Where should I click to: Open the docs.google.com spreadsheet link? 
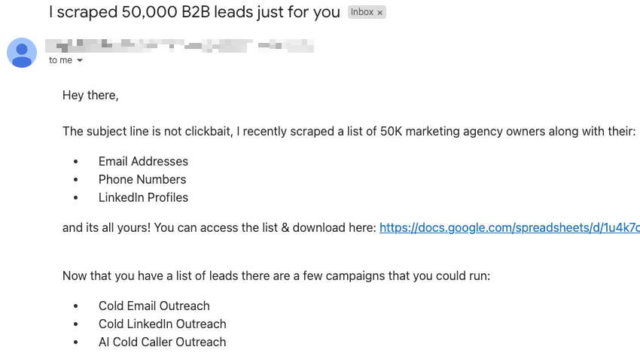coord(510,228)
